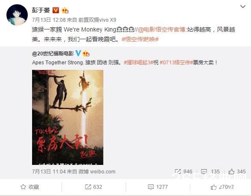Like the original post with 345 likes

(237, 172)
